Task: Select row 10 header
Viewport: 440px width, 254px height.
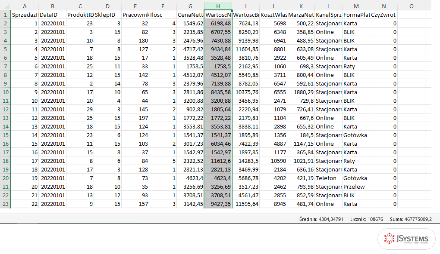Action: 5,92
